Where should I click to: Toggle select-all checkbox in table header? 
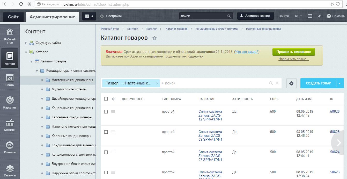pyautogui.click(x=106, y=99)
